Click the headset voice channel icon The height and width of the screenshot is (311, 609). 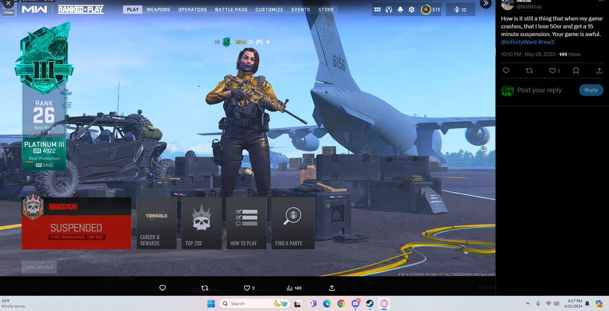coord(389,10)
